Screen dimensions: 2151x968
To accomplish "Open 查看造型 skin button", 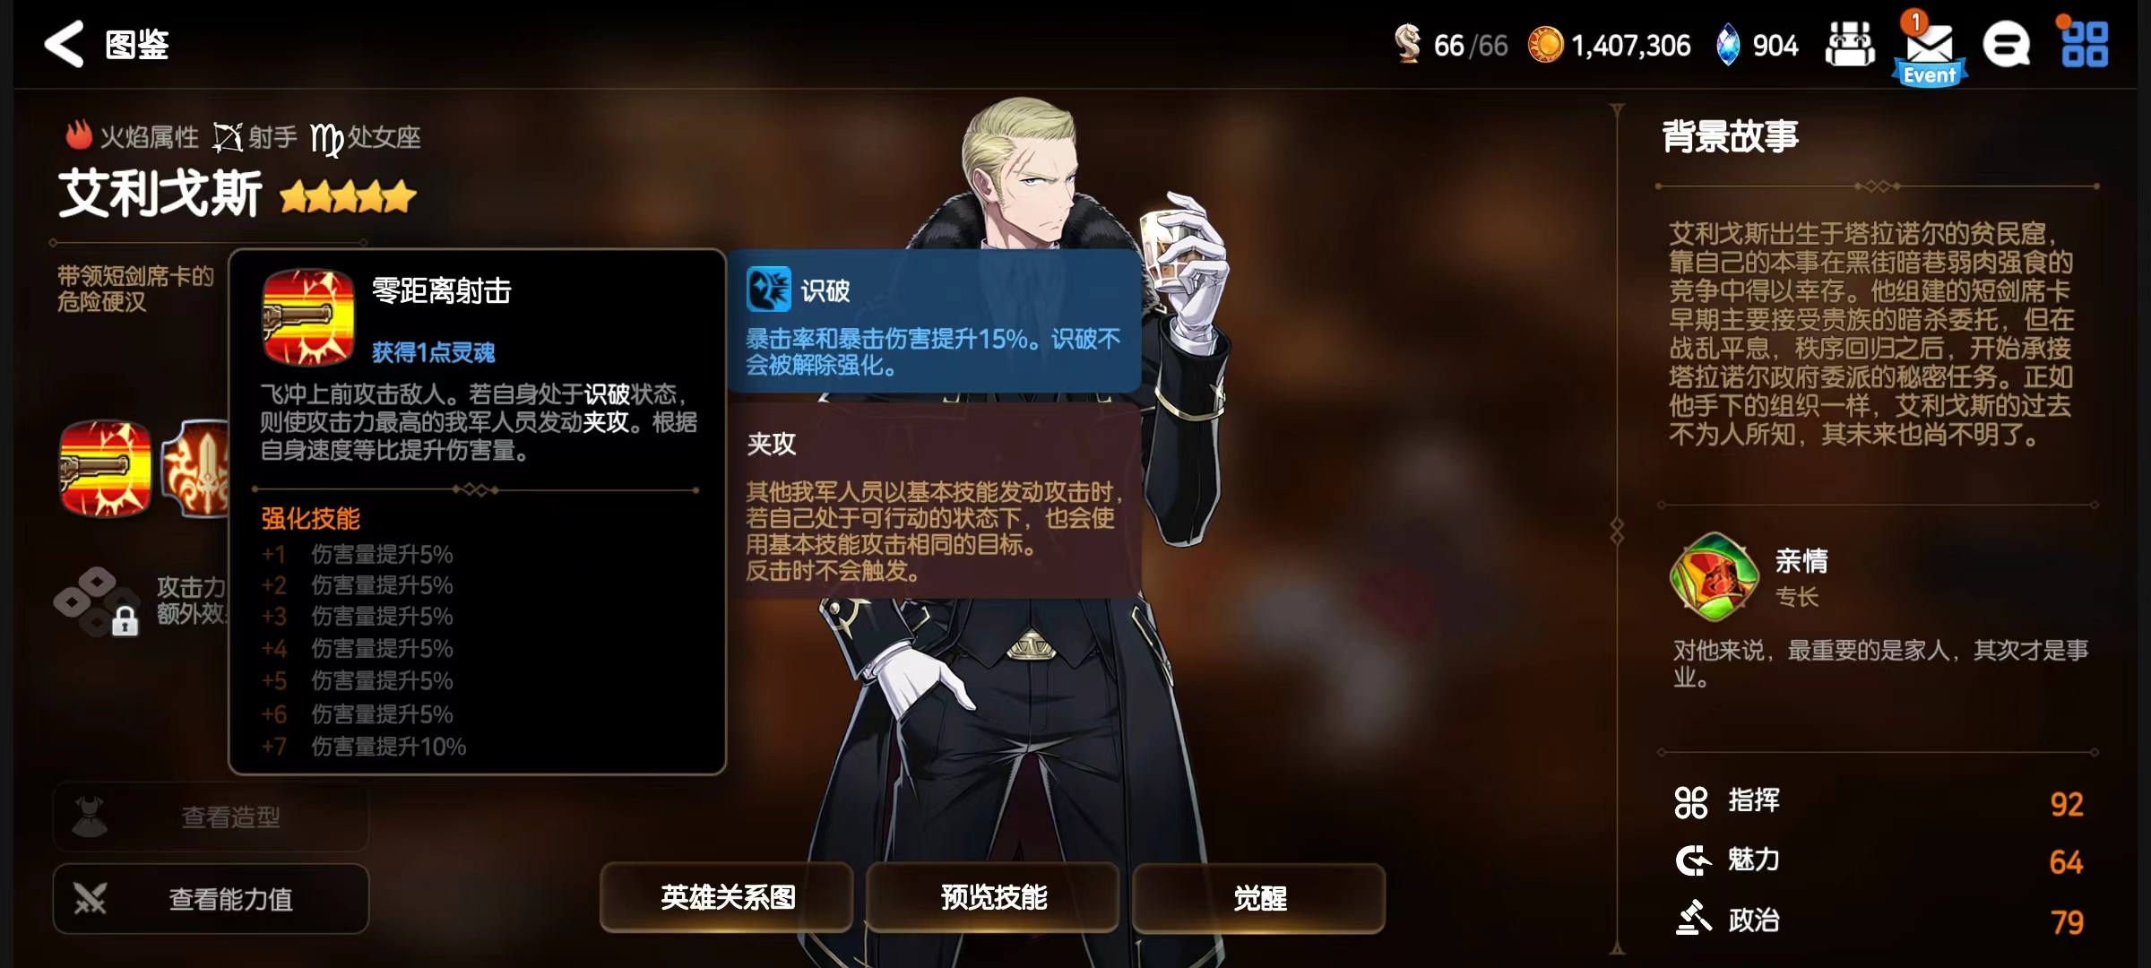I will 211,817.
